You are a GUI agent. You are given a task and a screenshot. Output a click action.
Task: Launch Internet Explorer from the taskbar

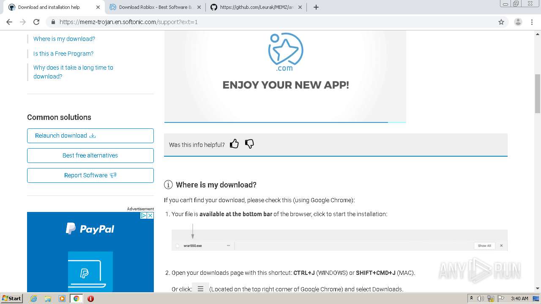point(33,299)
